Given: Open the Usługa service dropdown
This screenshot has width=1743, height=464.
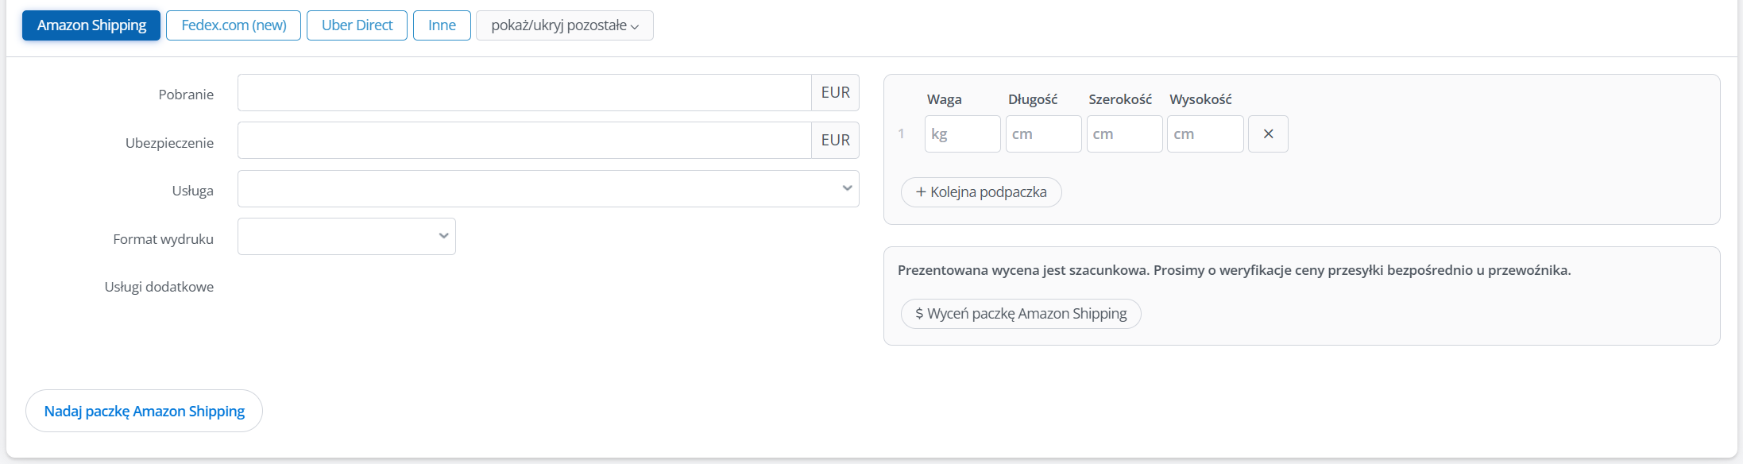Looking at the screenshot, I should pos(548,189).
